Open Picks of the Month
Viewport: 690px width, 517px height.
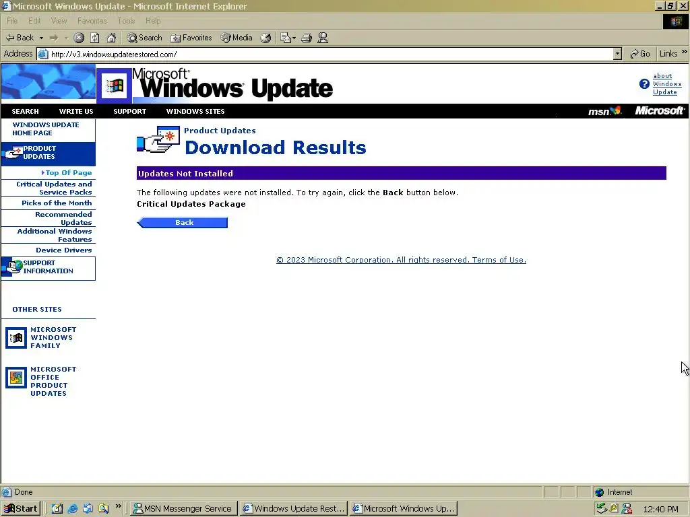coord(57,203)
